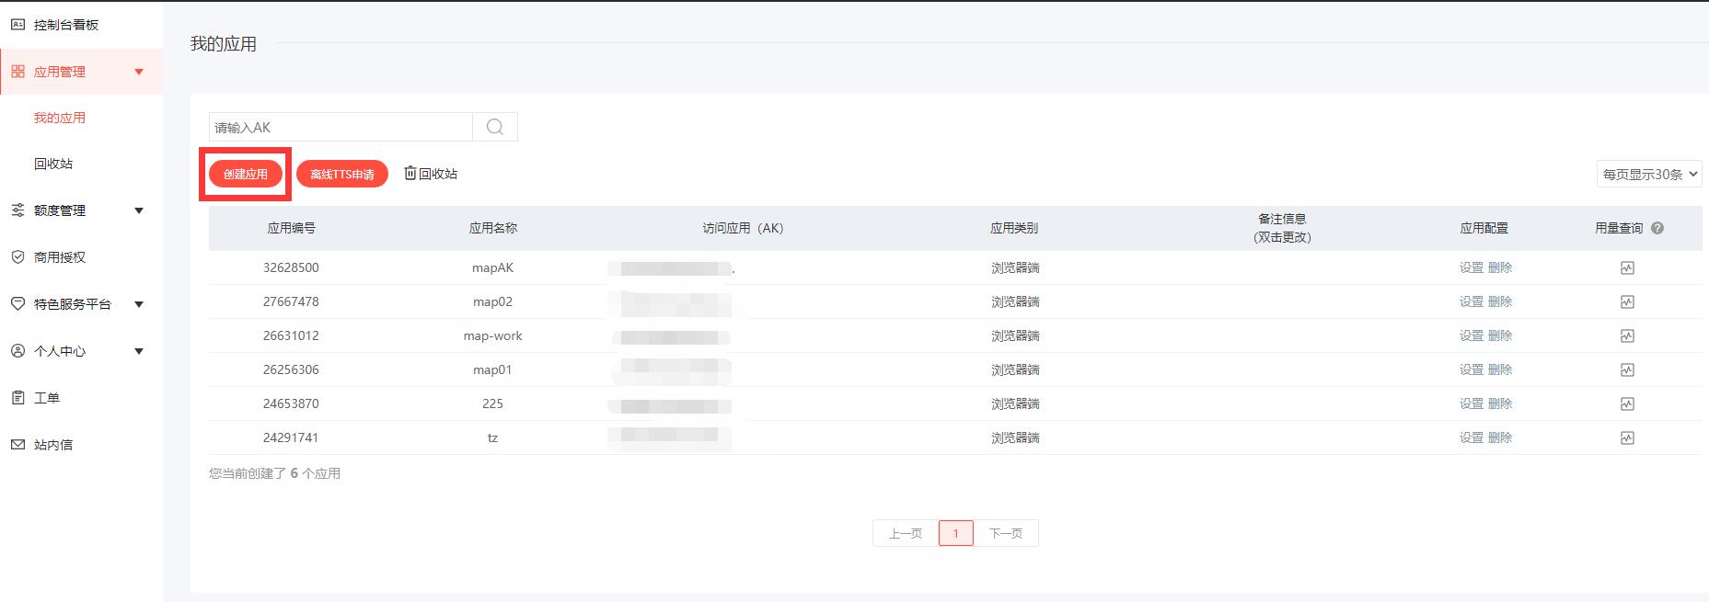Click the 工单 clipboard icon
Screen dimensions: 1709x602
pos(17,398)
